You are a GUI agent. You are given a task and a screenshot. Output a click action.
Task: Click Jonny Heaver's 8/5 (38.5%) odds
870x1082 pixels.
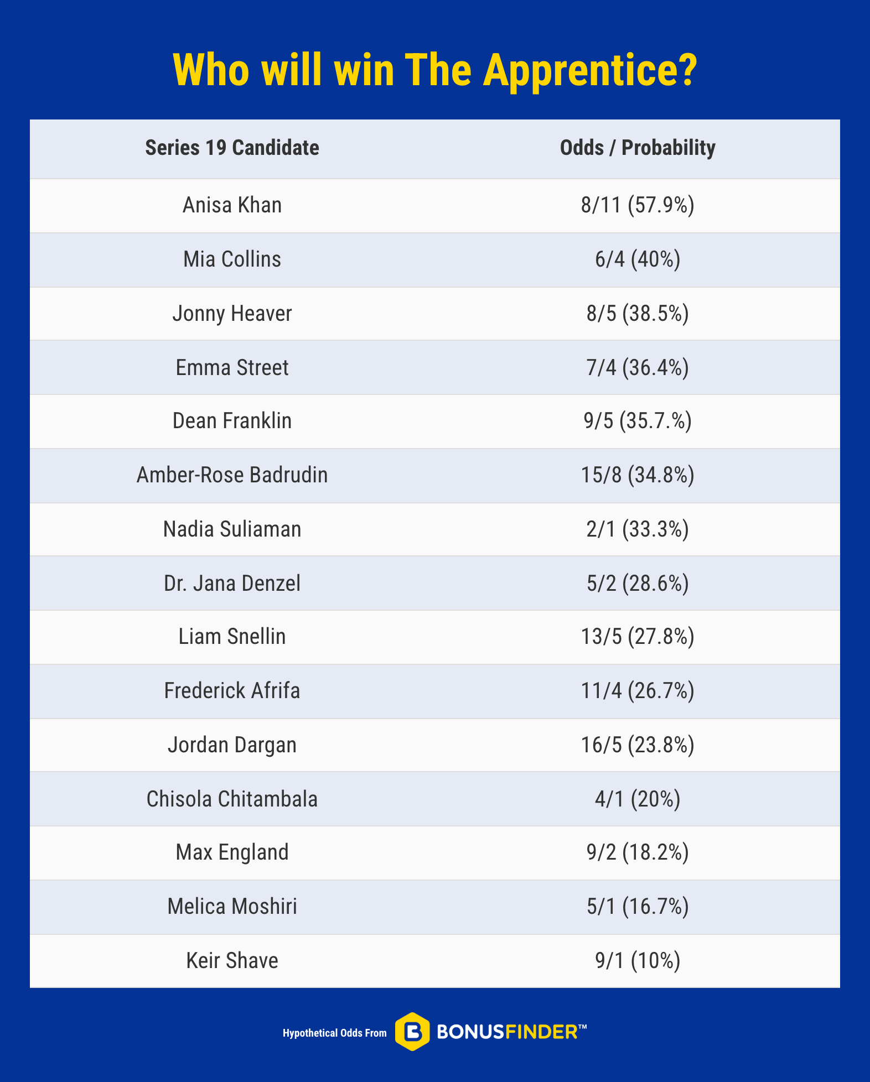[x=638, y=314]
